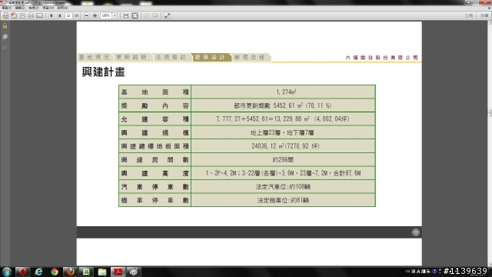This screenshot has width=492, height=277.
Task: Click the add sticky note icon
Action: click(147, 15)
